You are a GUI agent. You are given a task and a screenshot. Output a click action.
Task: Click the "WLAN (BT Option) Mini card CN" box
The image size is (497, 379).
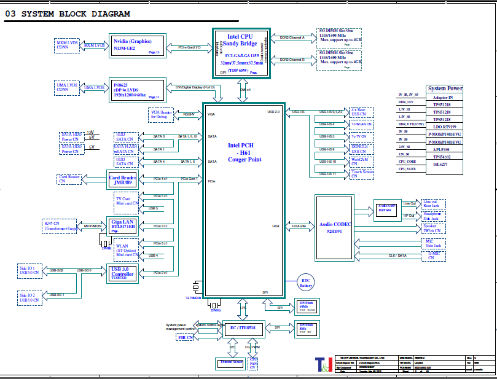[126, 250]
